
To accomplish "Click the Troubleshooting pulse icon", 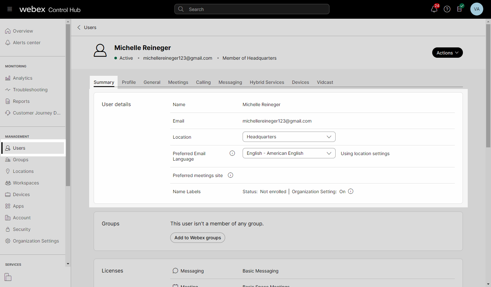I will pos(8,90).
